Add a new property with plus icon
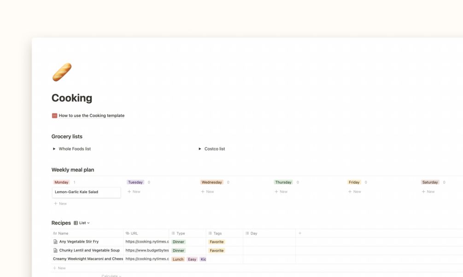 [x=300, y=233]
